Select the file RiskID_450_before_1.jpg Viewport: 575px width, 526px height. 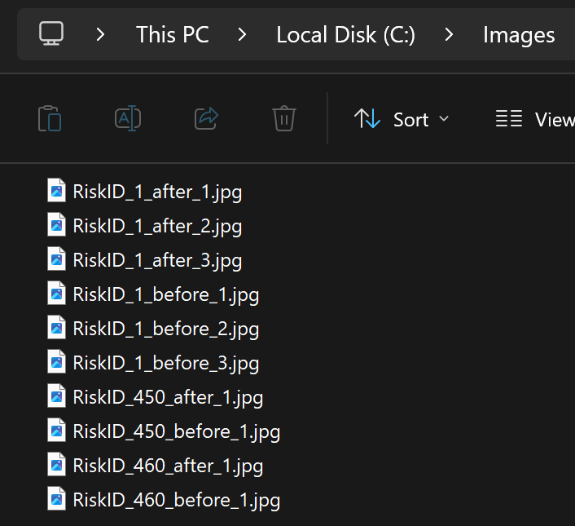coord(176,431)
